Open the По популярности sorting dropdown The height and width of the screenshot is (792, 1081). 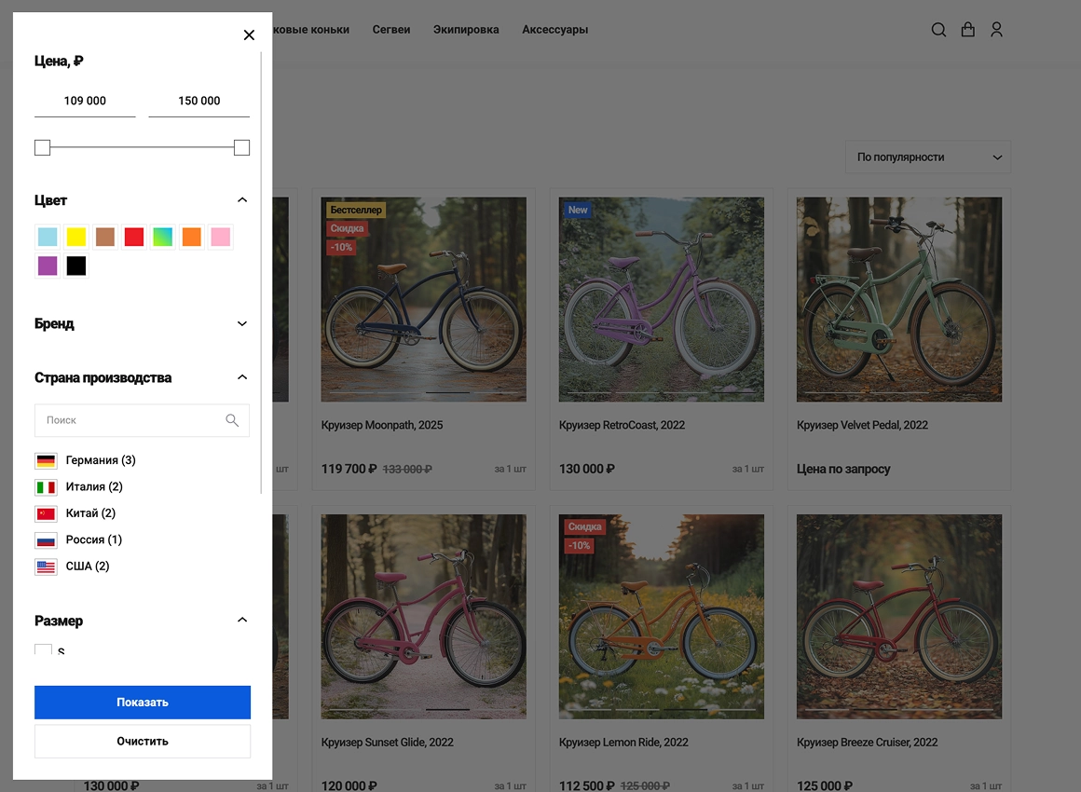(927, 157)
